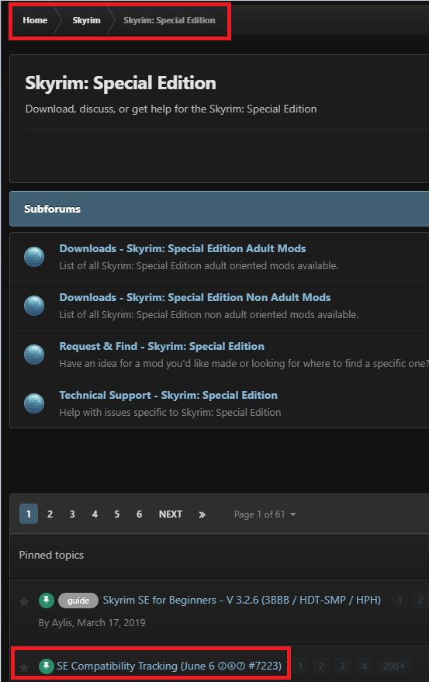
Task: Open the Page 1 of 61 dropdown
Action: click(x=265, y=514)
